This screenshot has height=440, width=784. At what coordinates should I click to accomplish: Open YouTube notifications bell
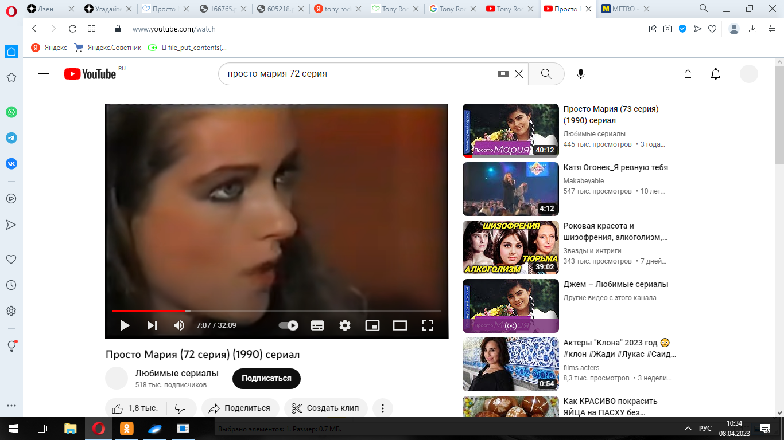715,73
